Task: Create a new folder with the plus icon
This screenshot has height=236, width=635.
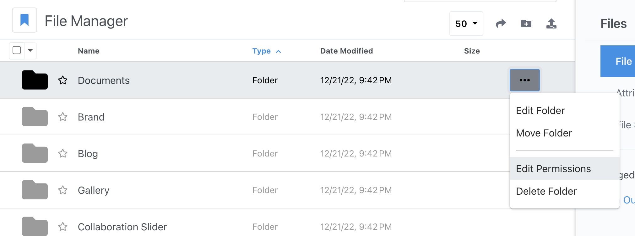Action: tap(526, 23)
